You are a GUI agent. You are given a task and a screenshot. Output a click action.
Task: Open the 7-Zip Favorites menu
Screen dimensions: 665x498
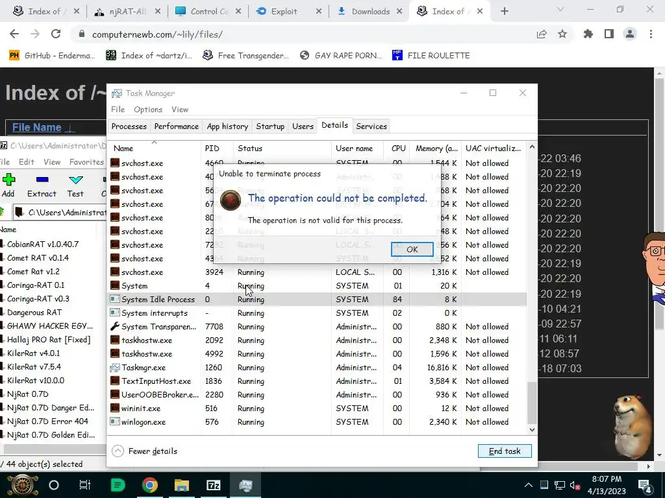86,161
